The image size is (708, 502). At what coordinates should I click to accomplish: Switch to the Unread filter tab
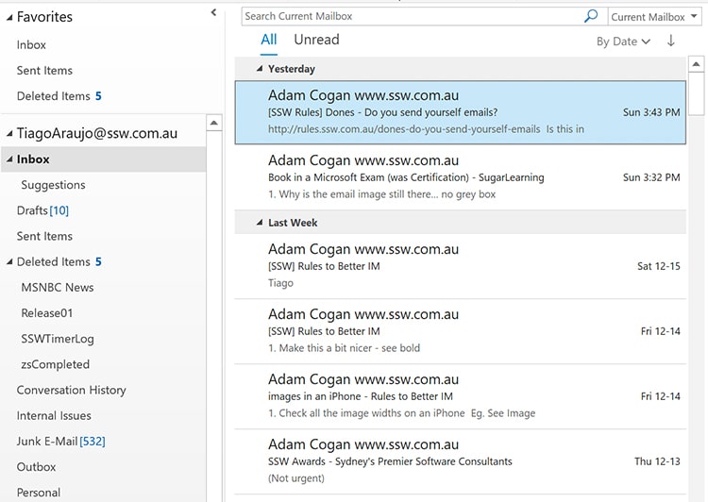pyautogui.click(x=316, y=40)
